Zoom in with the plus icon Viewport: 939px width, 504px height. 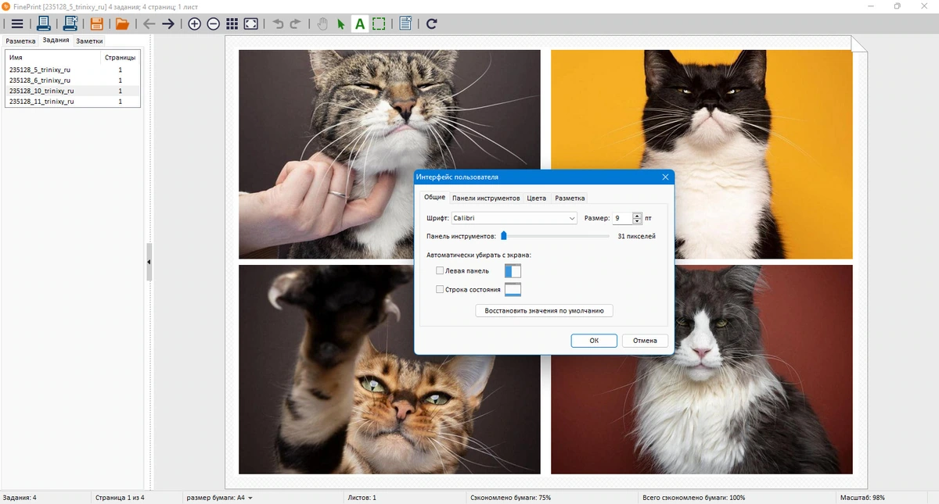[195, 23]
